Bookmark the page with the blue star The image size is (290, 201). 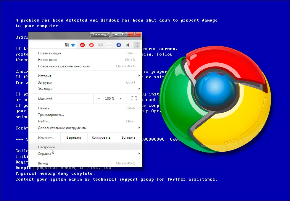73,45
